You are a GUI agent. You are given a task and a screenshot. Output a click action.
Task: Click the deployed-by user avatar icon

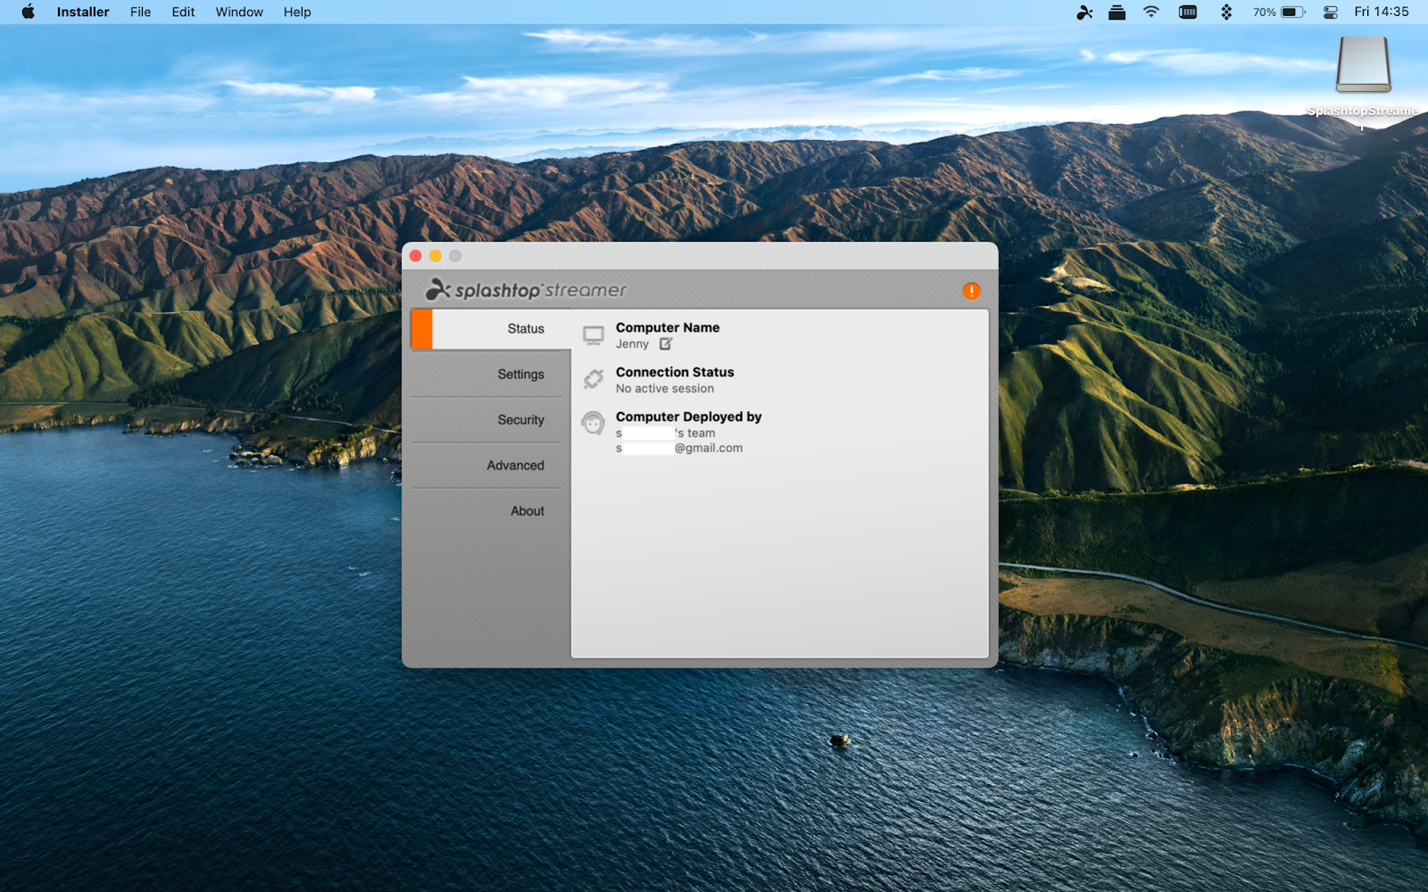[x=594, y=423]
